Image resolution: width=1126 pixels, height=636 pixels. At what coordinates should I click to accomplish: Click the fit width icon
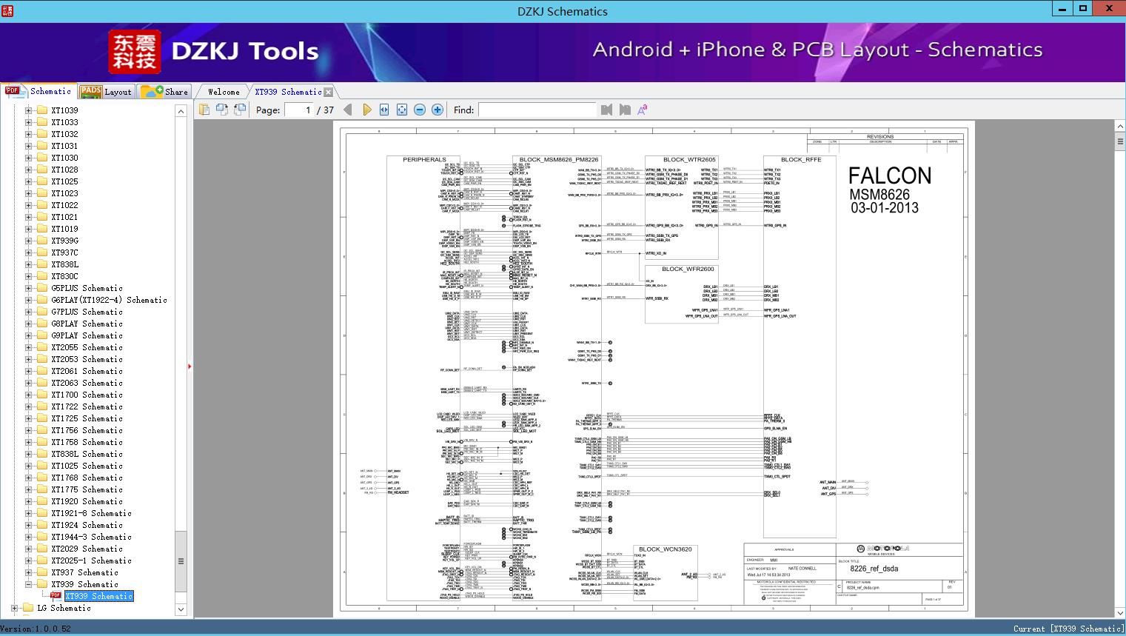coord(384,110)
